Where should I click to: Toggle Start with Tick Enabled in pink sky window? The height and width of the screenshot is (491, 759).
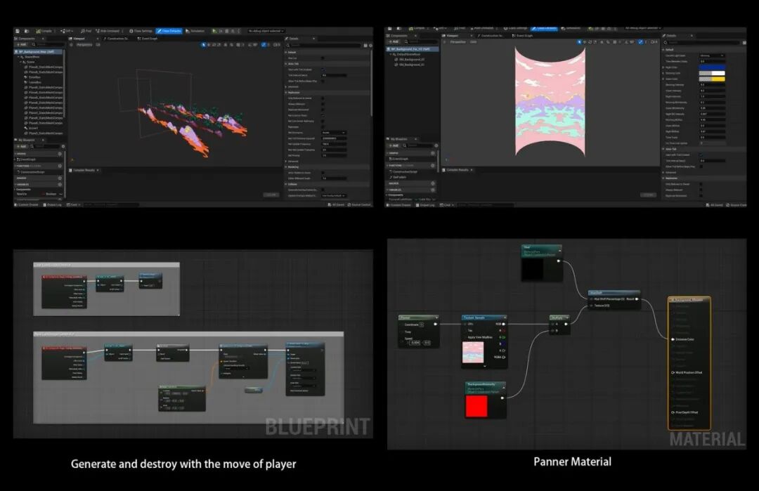pos(701,155)
